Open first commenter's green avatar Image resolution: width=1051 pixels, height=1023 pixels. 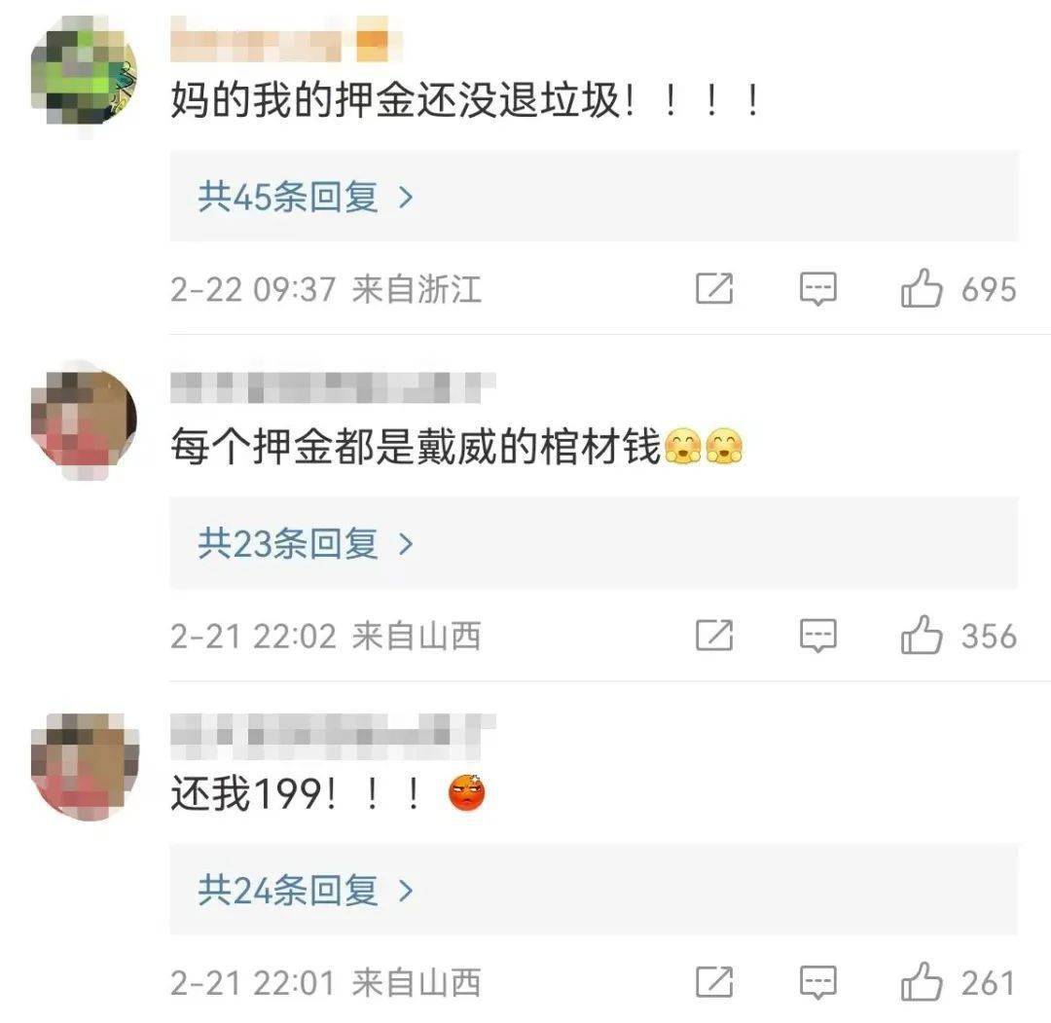(x=85, y=72)
